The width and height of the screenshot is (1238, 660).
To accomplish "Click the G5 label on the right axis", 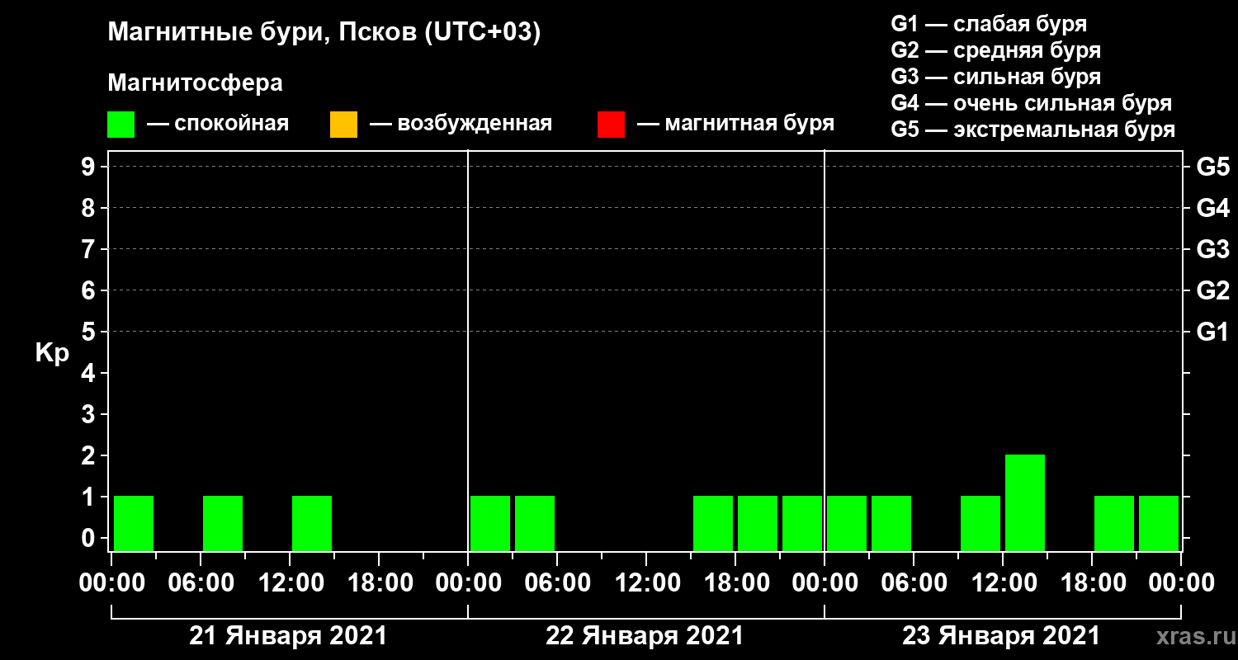I will point(1212,167).
